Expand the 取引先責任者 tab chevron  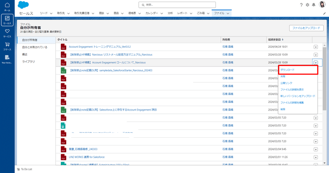pyautogui.click(x=93, y=13)
